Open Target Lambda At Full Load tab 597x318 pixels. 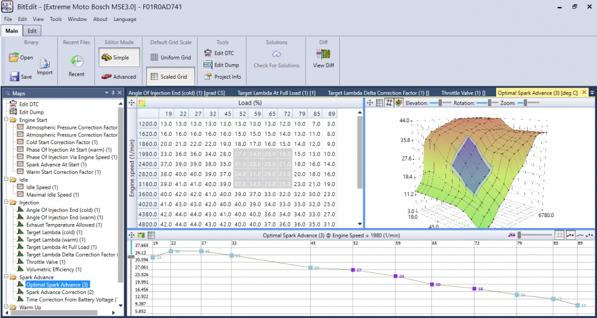[276, 93]
